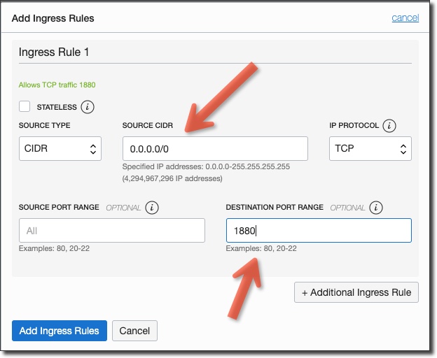
Task: Click the info icon next to Stateless
Action: (x=88, y=107)
